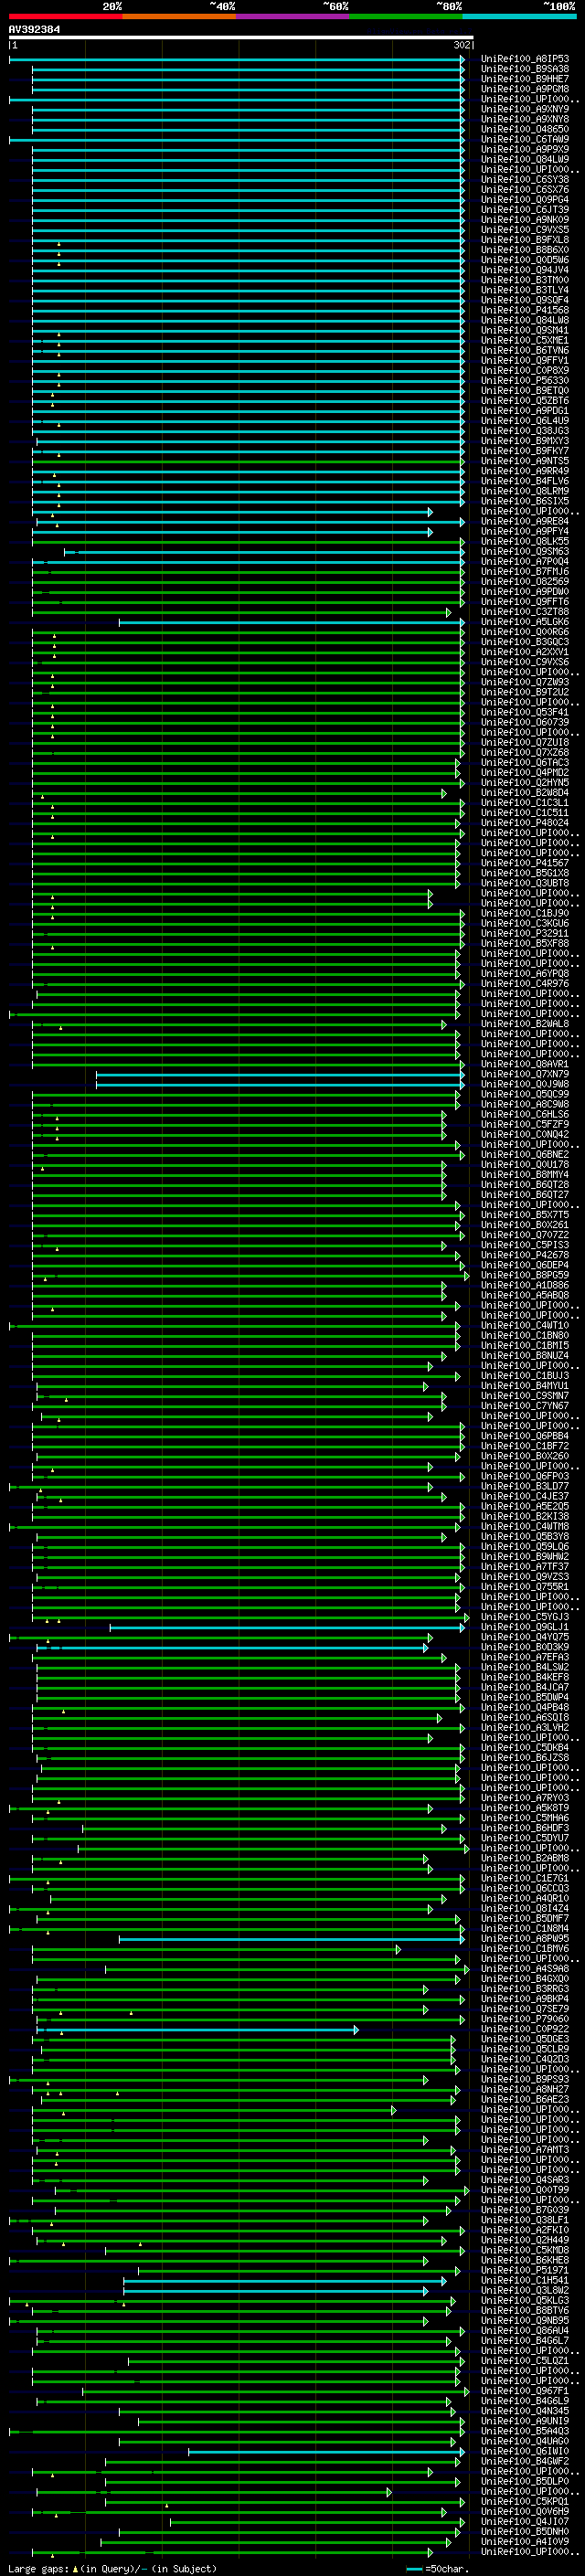The height and width of the screenshot is (2576, 585).
Task: Select the UniRef100_C6SY38 label
Action: coord(525,180)
